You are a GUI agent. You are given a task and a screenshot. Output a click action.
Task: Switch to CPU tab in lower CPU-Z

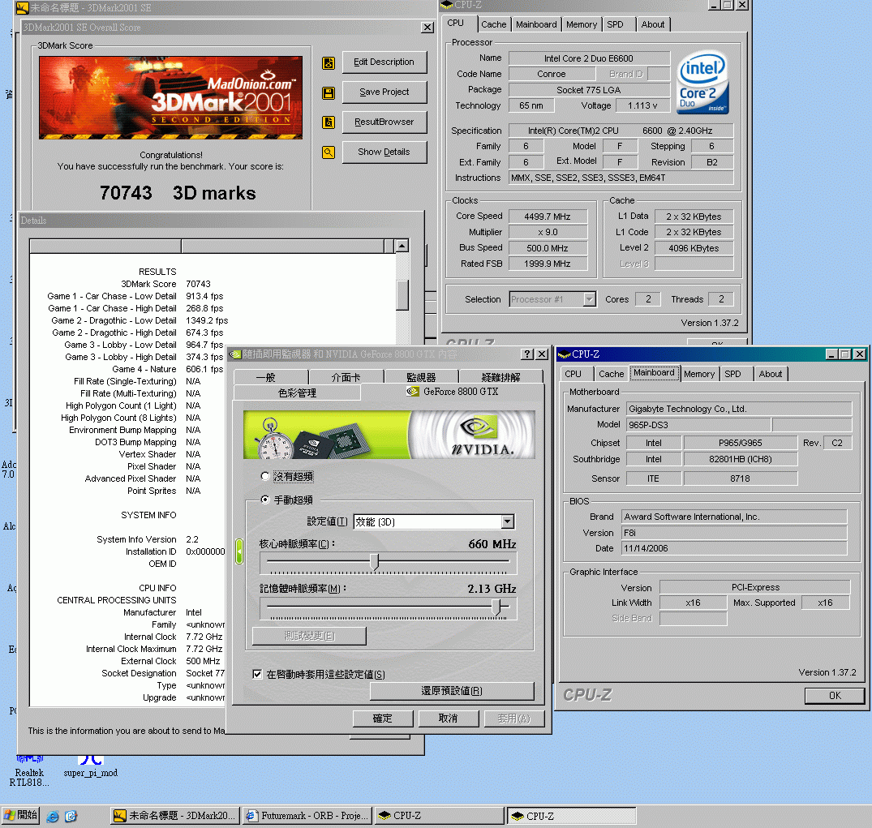click(x=573, y=374)
